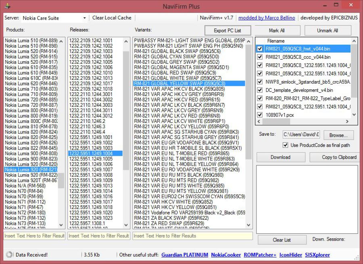Screen dimensions: 363x264
Task: Click up arrow of Products list scrollbar
Action: (61, 42)
